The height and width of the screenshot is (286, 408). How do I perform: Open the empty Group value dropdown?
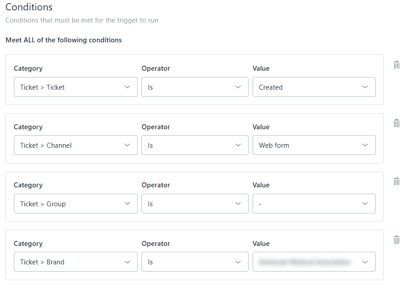[313, 204]
